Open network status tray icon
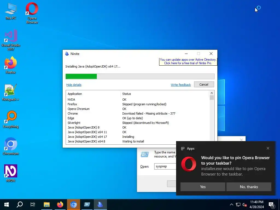 tap(238, 205)
